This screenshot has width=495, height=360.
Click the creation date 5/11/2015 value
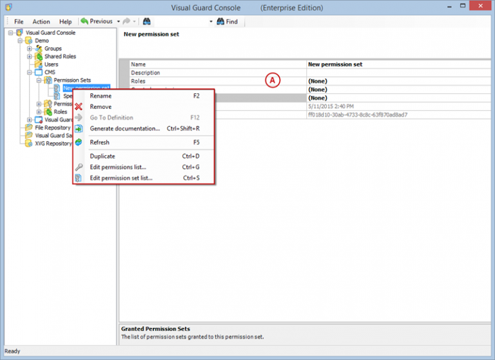[x=331, y=106]
